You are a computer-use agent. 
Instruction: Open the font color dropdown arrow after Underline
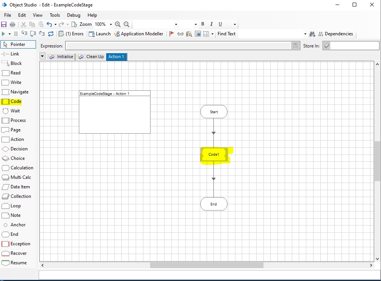pyautogui.click(x=235, y=24)
